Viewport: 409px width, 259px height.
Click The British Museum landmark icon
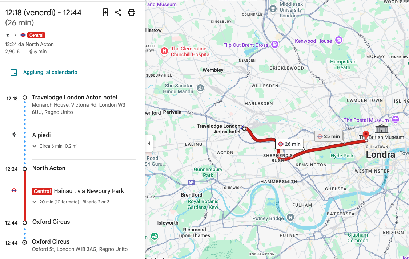pos(381,129)
